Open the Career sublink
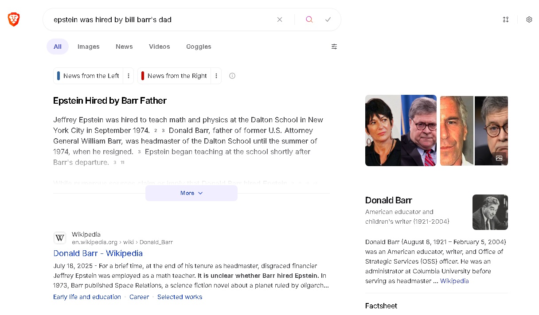 pos(139,297)
